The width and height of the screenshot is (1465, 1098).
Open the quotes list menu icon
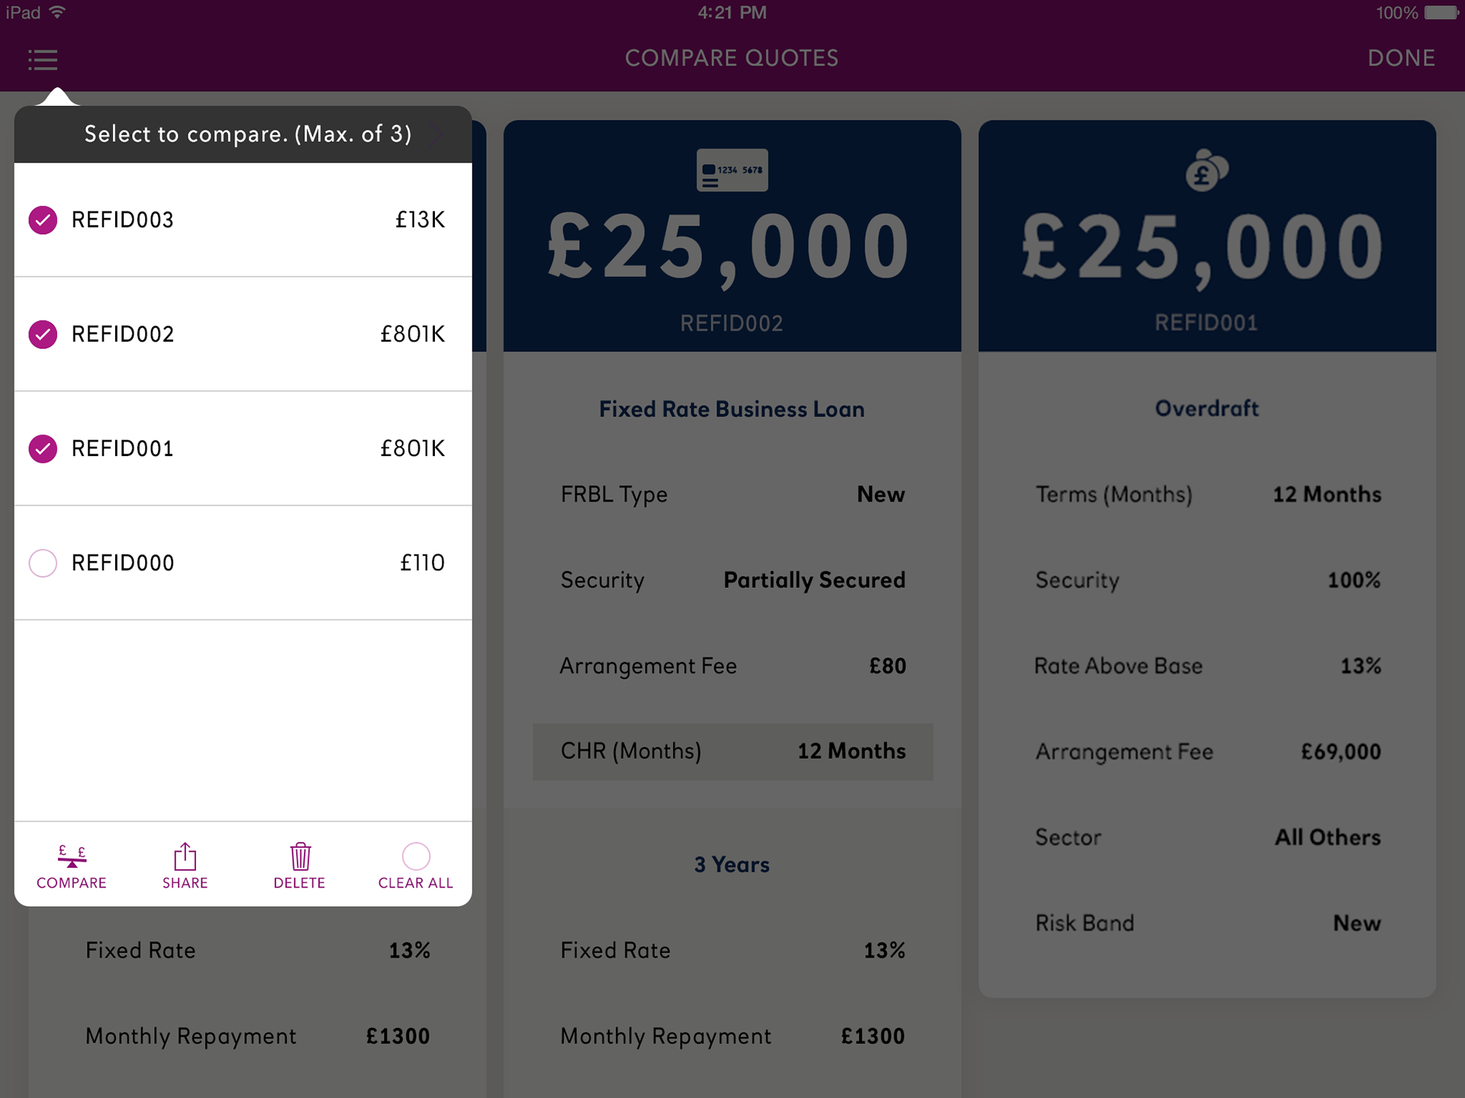click(43, 59)
